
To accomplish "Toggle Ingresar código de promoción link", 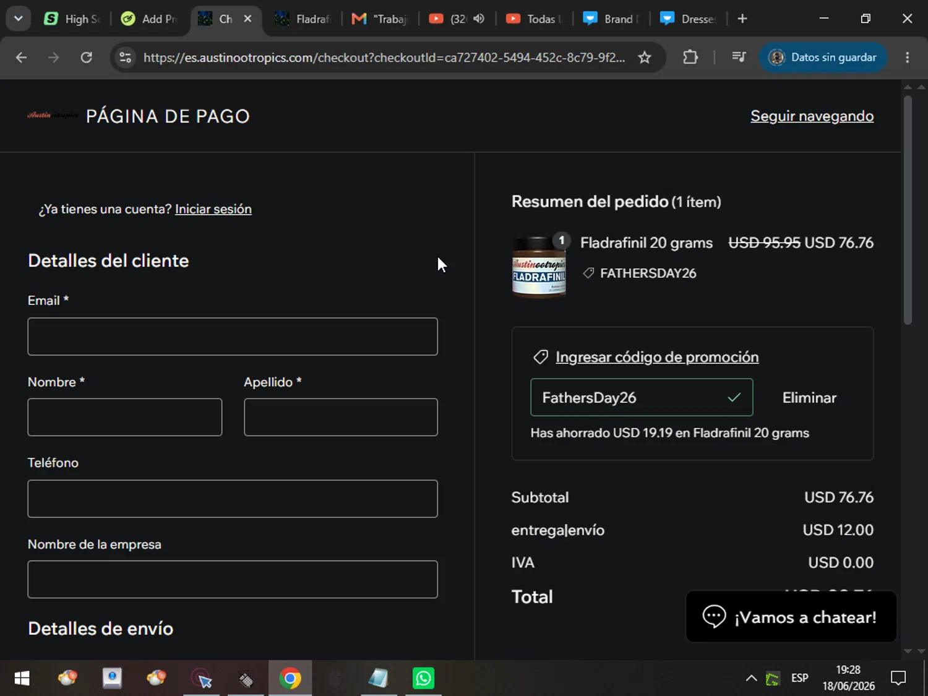I will click(x=657, y=357).
